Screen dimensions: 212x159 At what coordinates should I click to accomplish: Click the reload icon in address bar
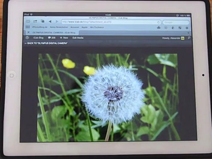click(x=159, y=22)
